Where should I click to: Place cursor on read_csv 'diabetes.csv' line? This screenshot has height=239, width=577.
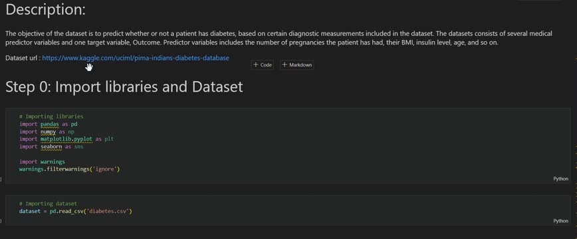[75, 211]
